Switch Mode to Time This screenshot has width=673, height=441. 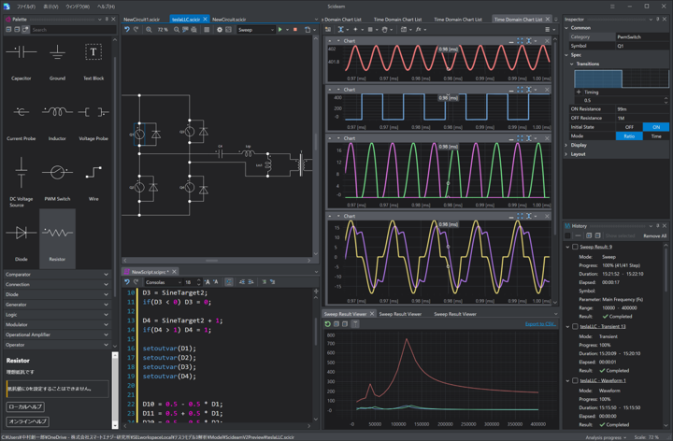point(656,136)
